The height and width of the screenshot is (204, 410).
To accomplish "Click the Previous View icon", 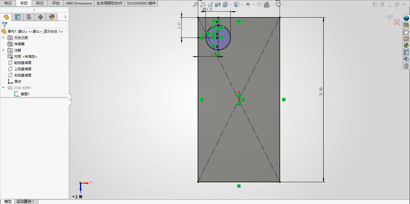I will [210, 5].
